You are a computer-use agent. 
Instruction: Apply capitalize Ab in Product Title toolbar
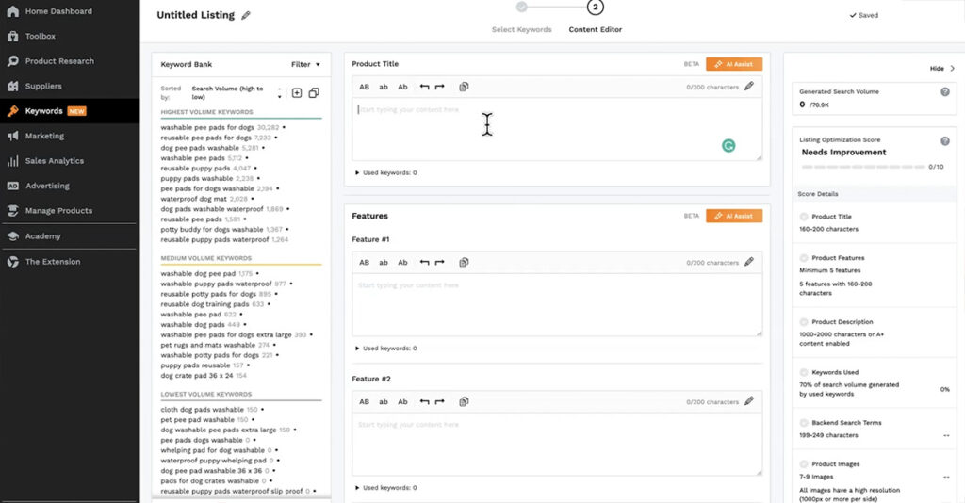click(402, 87)
